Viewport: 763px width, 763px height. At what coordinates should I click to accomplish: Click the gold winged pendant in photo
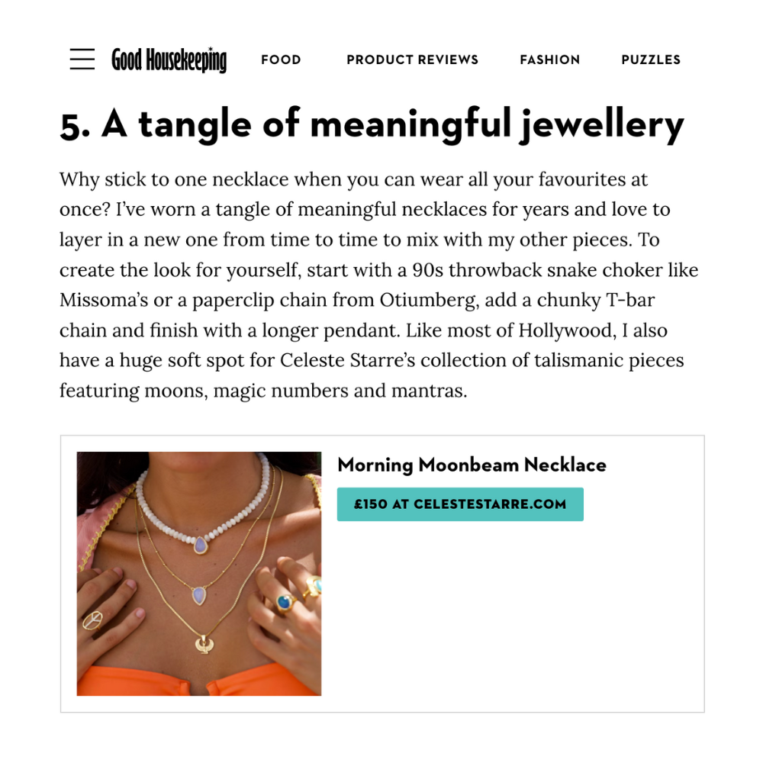point(203,645)
